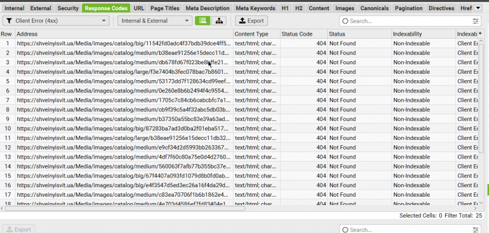Click the Content Type cell in row 12
489x233 pixels.
pyautogui.click(x=257, y=147)
